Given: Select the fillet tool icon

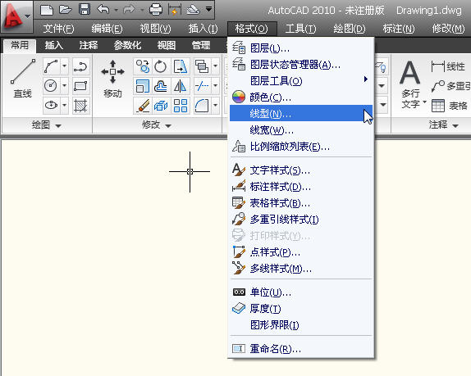Looking at the screenshot, I should [x=202, y=106].
